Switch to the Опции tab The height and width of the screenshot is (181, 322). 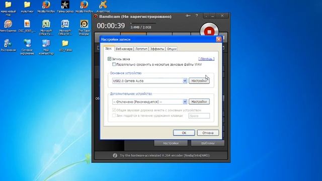(x=172, y=49)
